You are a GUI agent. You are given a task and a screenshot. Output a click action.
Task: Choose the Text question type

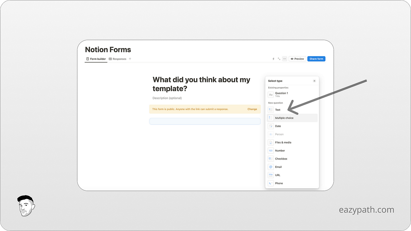point(292,110)
